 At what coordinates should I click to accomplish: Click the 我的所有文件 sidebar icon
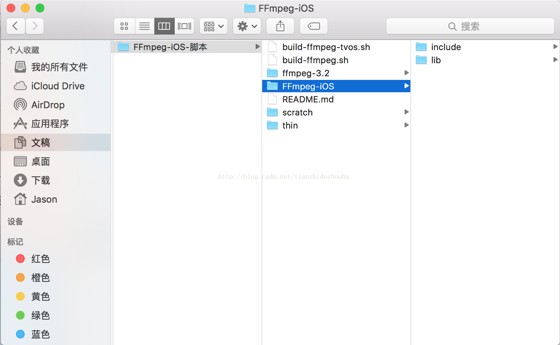coord(20,67)
